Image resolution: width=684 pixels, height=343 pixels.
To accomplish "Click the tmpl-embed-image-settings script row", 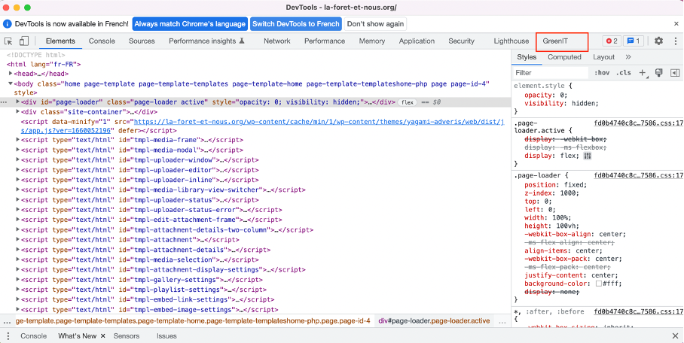I will [x=150, y=310].
